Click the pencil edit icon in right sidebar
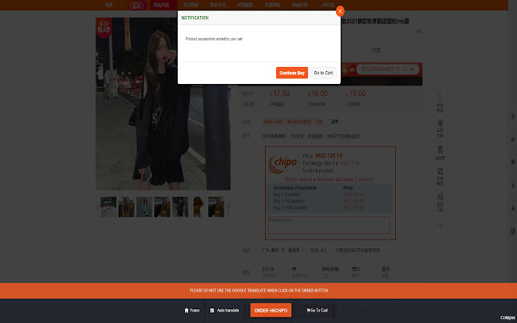 point(439,171)
